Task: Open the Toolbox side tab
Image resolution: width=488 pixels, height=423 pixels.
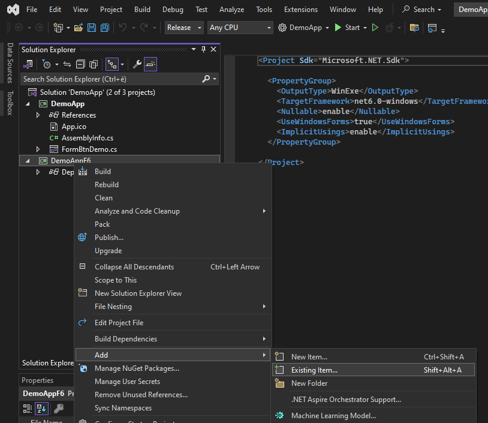Action: [x=10, y=103]
